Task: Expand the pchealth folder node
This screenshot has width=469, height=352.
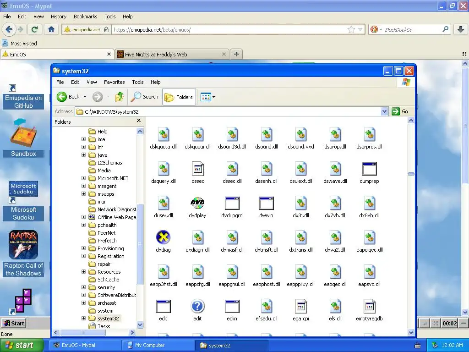Action: click(83, 225)
